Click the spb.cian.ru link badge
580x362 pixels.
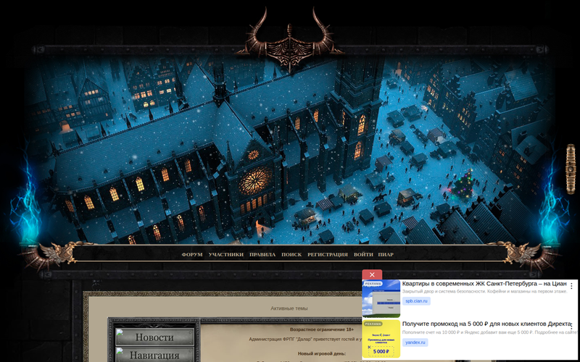click(x=417, y=301)
